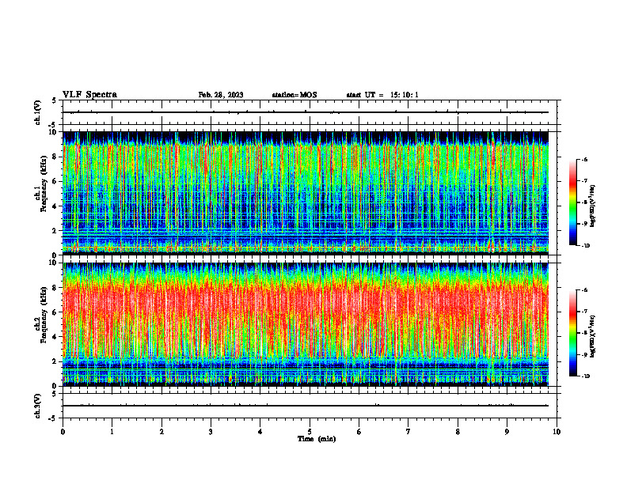Screen dimensions: 627x484
Task: Click time axis tick label '8'
Action: [458, 431]
